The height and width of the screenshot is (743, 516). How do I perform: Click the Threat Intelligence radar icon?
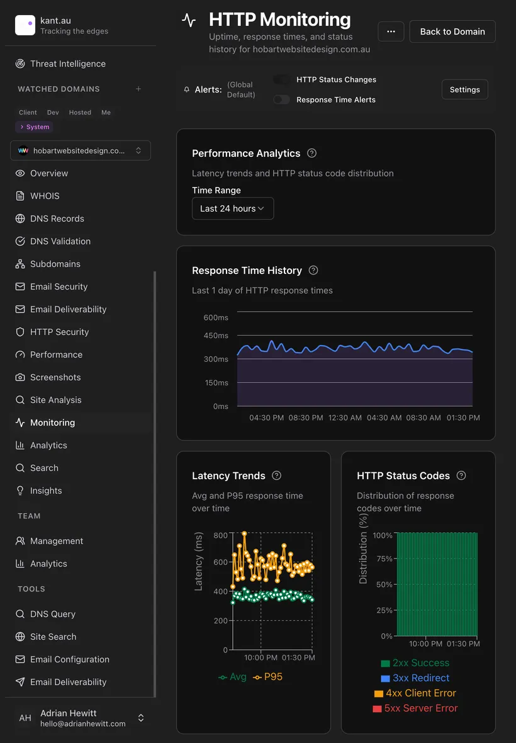pyautogui.click(x=20, y=64)
